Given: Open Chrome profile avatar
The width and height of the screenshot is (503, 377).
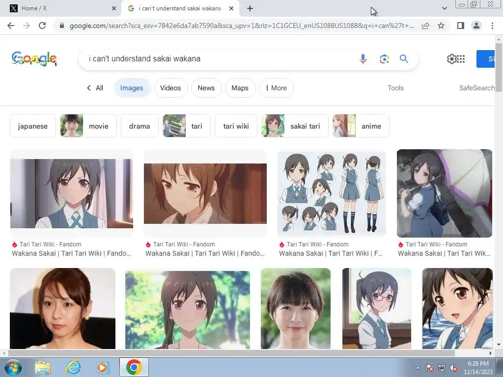Looking at the screenshot, I should [476, 26].
